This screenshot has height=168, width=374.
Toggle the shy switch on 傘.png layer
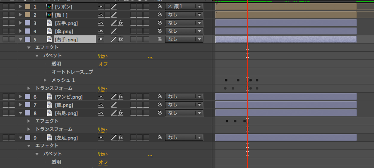point(101,31)
